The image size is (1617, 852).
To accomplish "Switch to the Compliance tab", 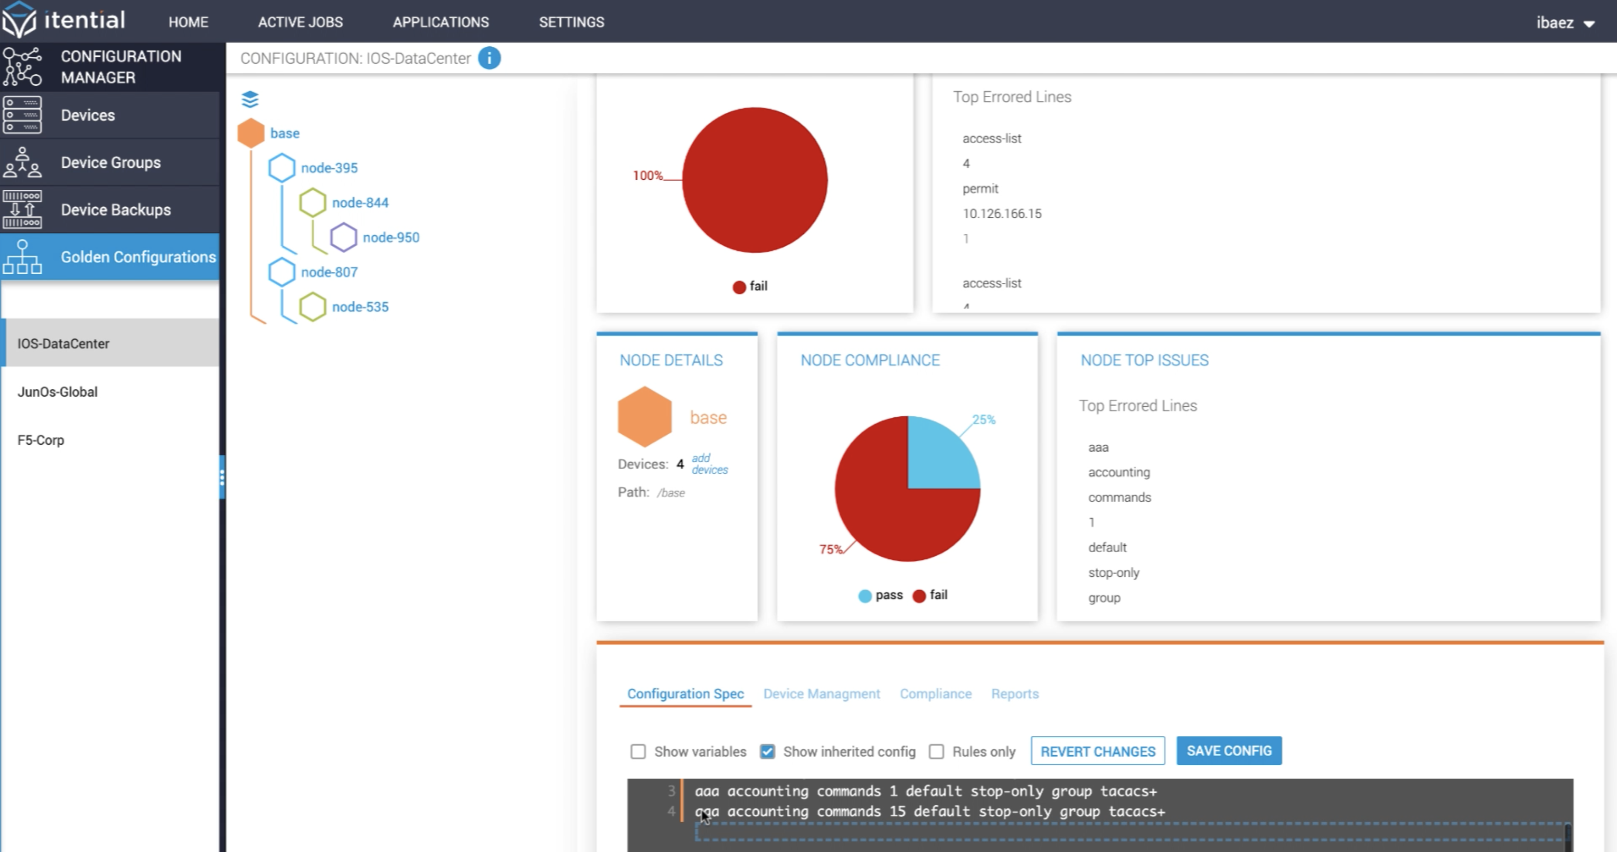I will (x=935, y=693).
